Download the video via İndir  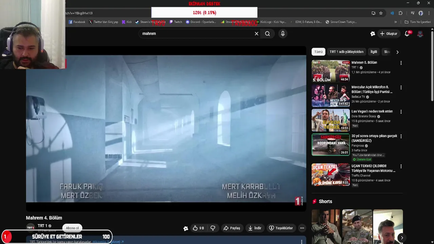(x=255, y=228)
